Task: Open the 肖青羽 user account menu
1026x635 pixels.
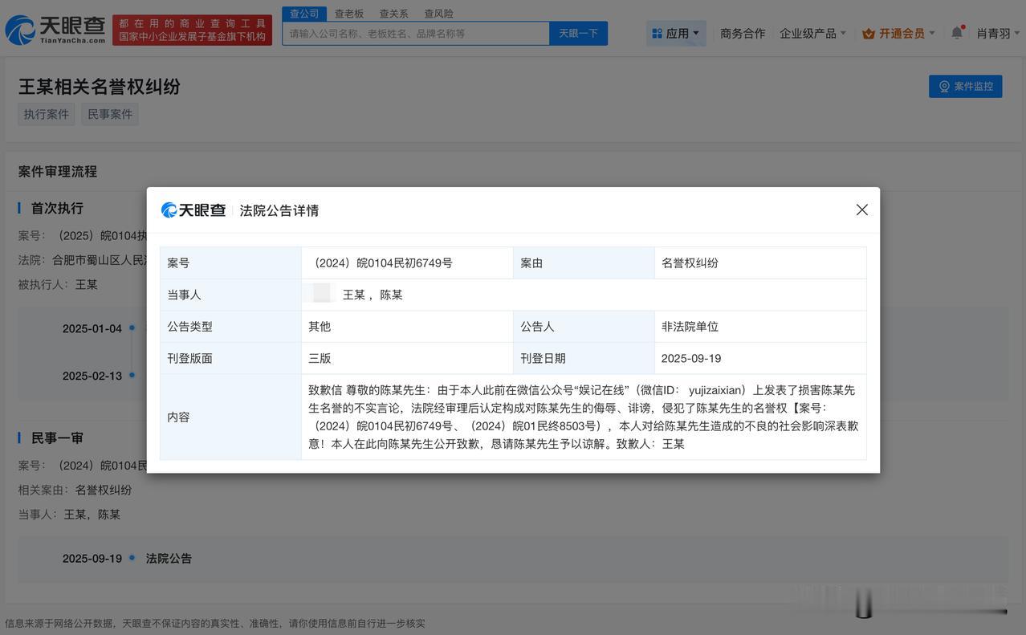Action: pos(999,34)
